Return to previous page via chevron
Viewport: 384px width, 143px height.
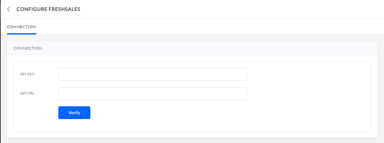(9, 9)
